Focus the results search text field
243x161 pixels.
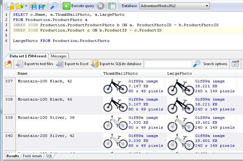[168, 64]
